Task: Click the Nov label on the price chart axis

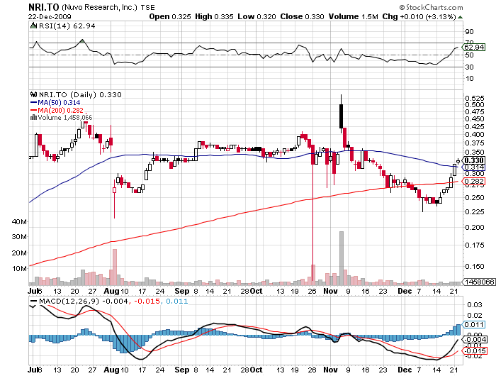Action: [331, 291]
